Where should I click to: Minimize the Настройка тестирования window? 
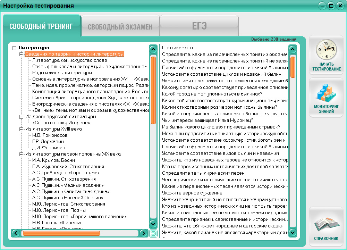(322, 6)
